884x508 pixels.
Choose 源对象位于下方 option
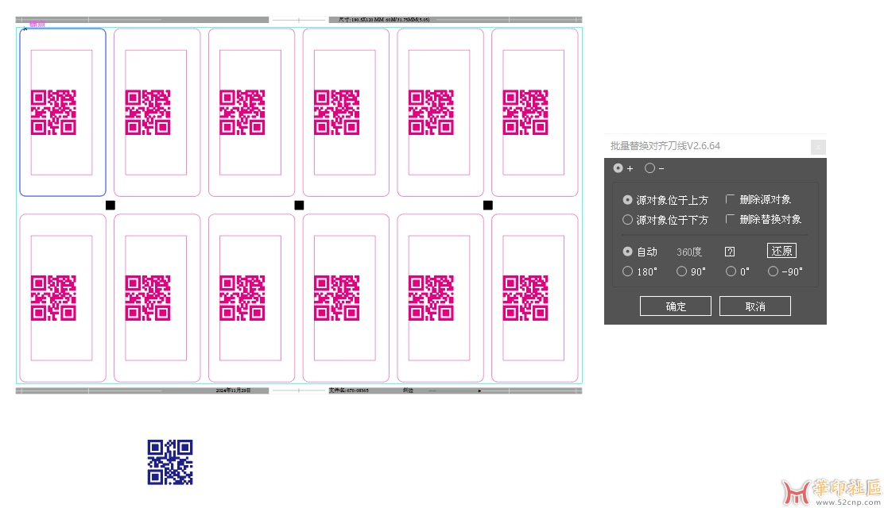pos(628,219)
